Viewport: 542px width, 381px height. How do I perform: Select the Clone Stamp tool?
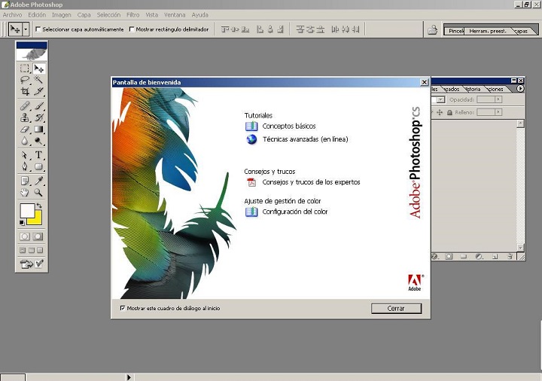[25, 117]
